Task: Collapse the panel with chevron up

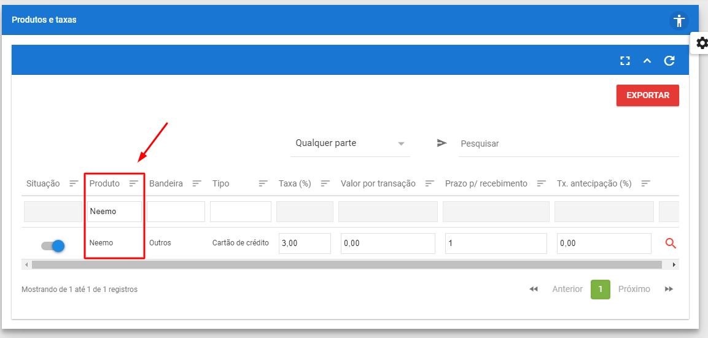Action: pyautogui.click(x=647, y=61)
